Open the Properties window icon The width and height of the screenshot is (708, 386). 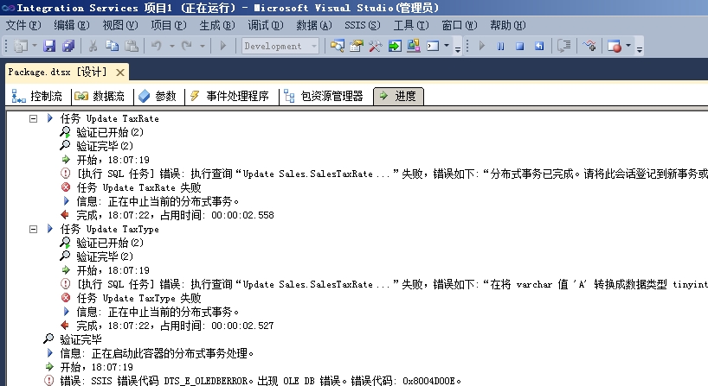click(357, 46)
